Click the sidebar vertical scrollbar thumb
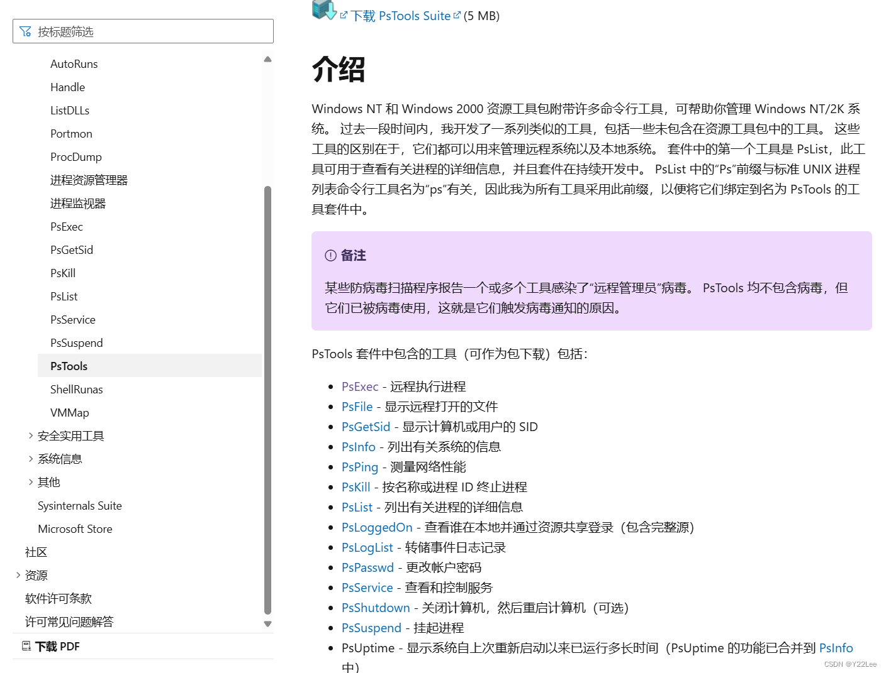 pyautogui.click(x=267, y=400)
